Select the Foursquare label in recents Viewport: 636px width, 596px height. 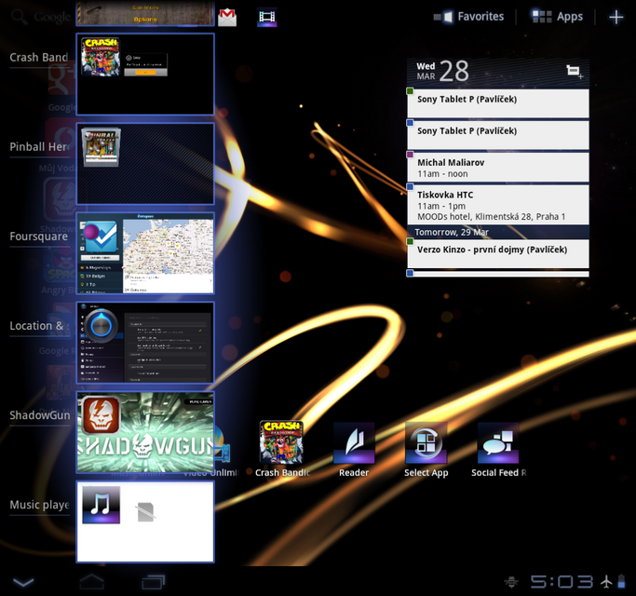point(39,237)
